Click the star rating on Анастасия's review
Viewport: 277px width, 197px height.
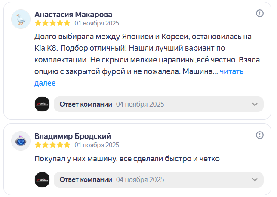(x=52, y=23)
